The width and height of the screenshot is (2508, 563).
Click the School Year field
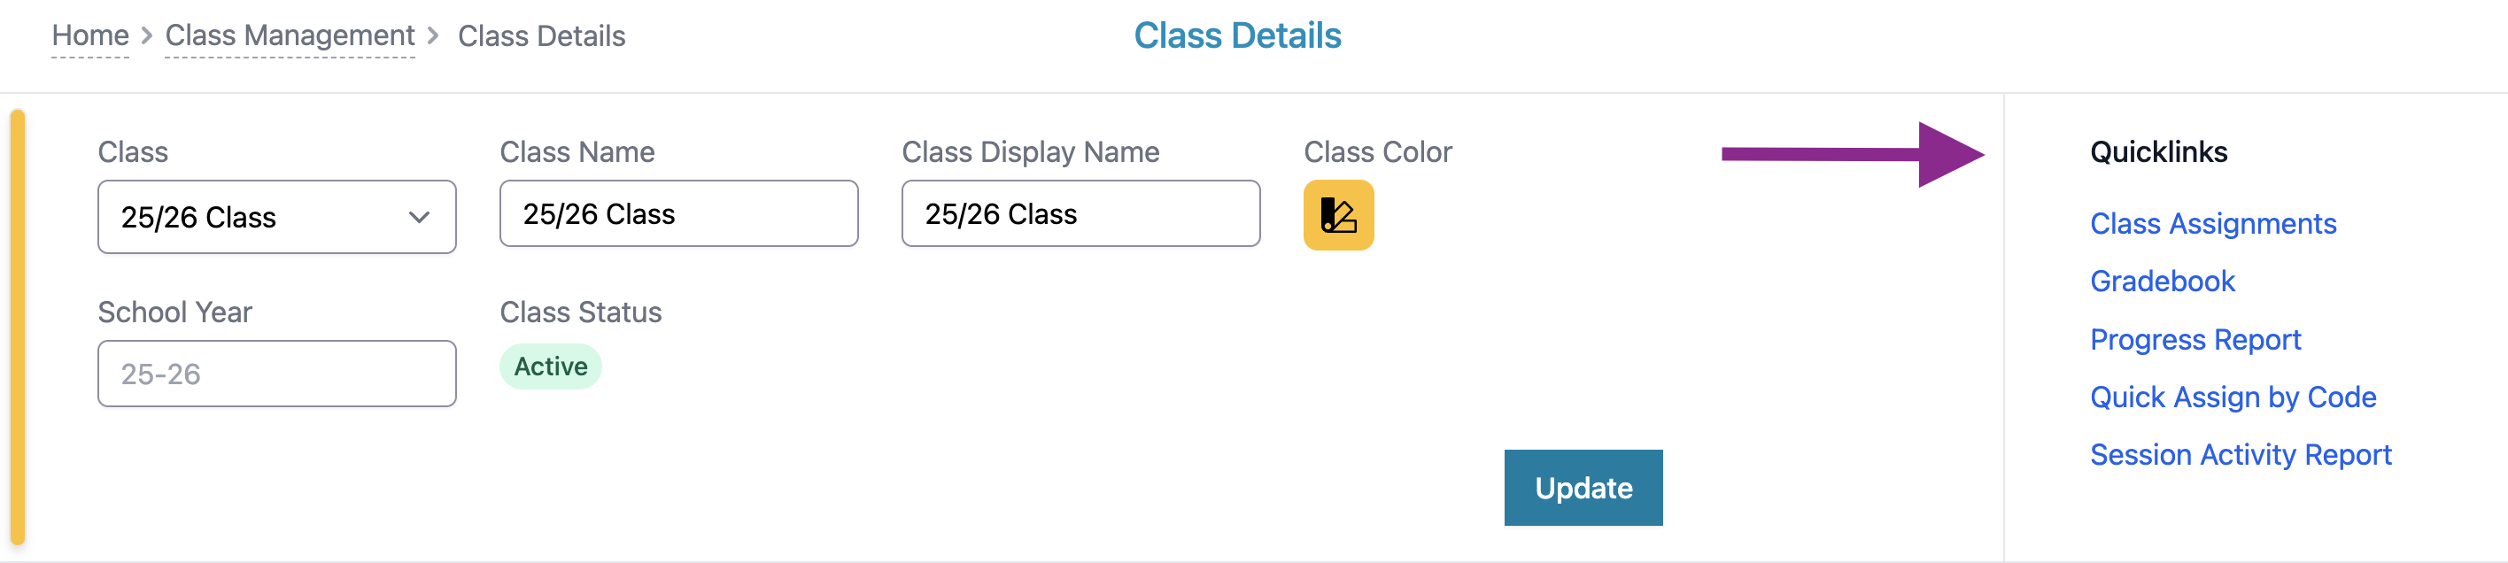(x=276, y=374)
